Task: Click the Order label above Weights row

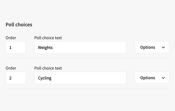Action: pos(11,38)
